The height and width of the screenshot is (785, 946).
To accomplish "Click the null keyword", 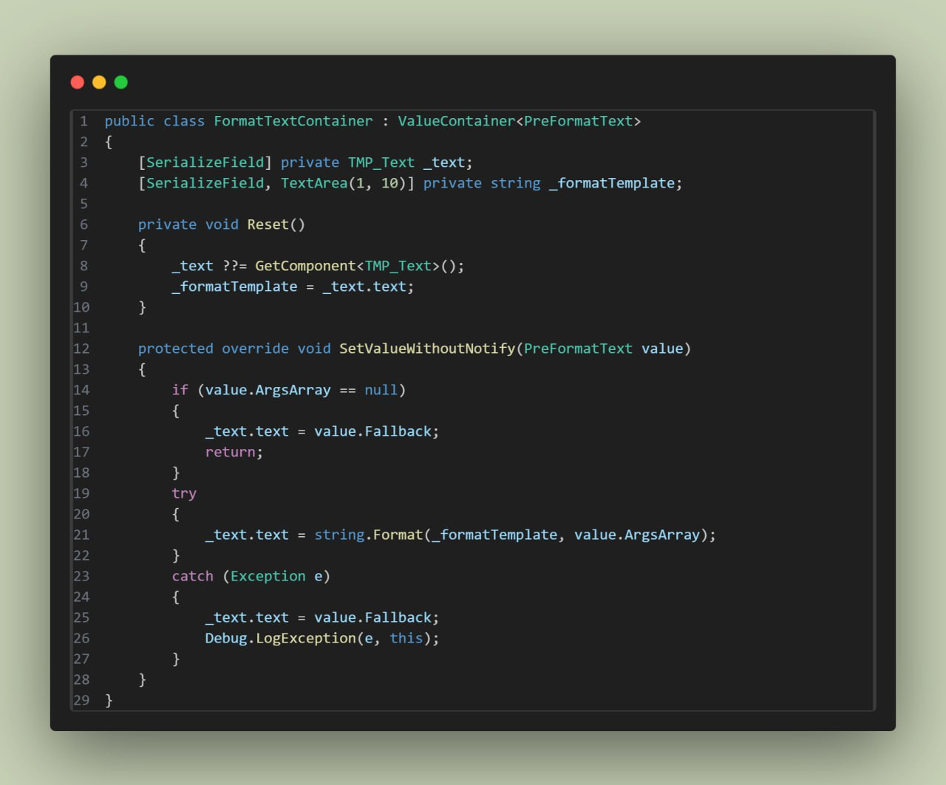I will (381, 390).
